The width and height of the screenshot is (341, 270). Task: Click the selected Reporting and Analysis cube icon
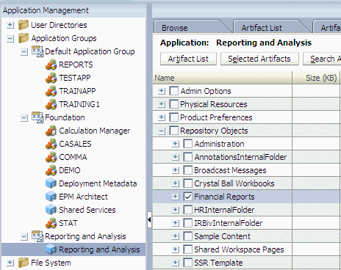pos(51,249)
